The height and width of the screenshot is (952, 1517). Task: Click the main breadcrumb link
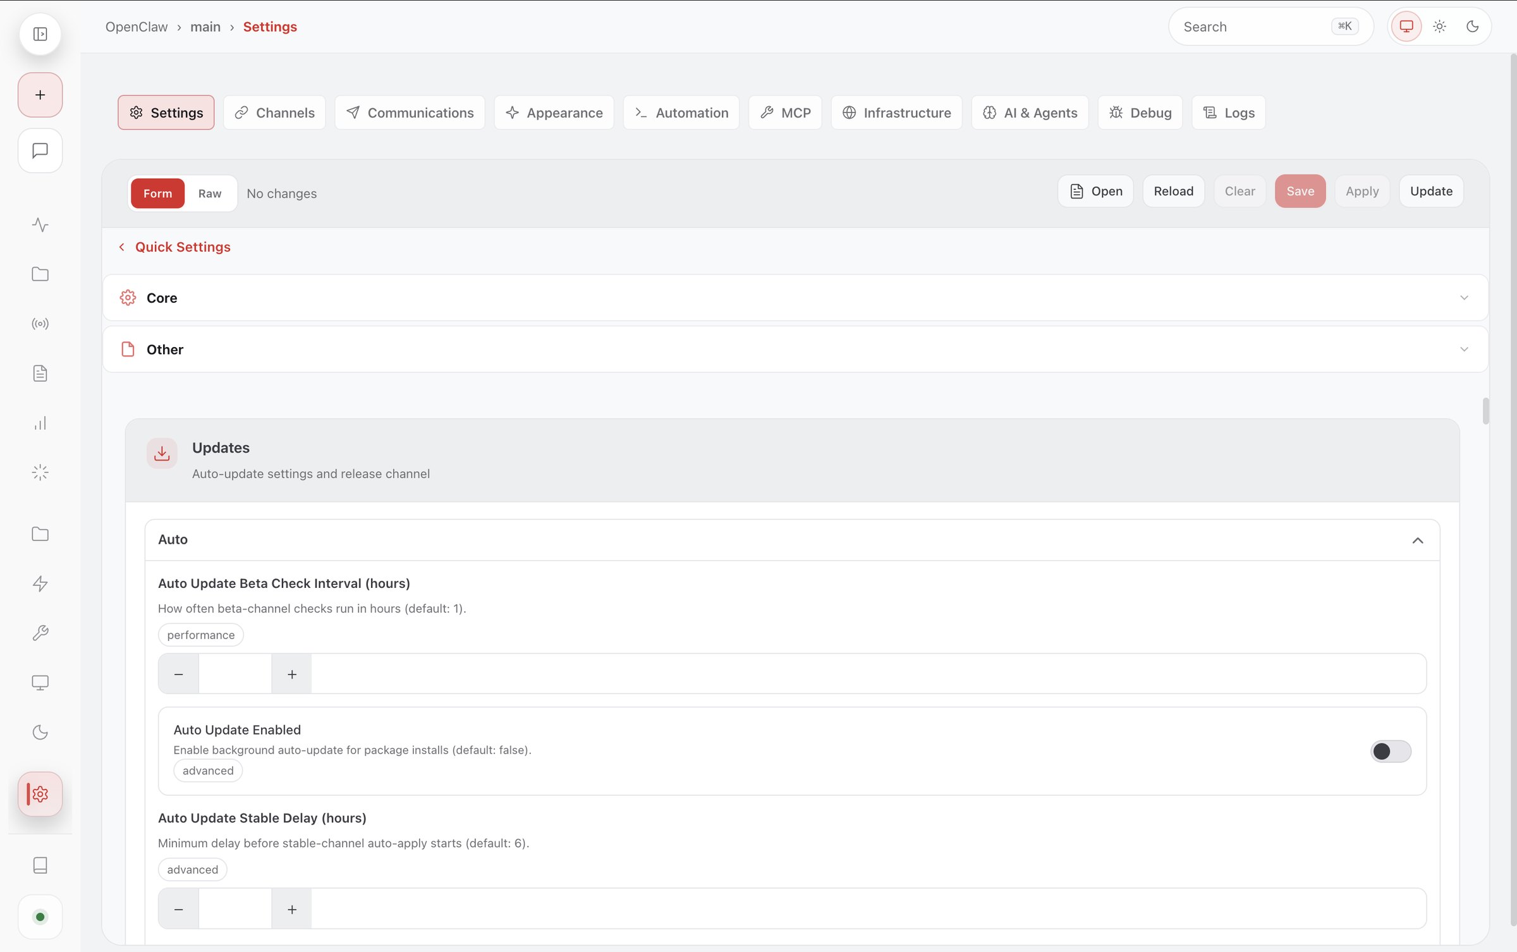point(205,27)
